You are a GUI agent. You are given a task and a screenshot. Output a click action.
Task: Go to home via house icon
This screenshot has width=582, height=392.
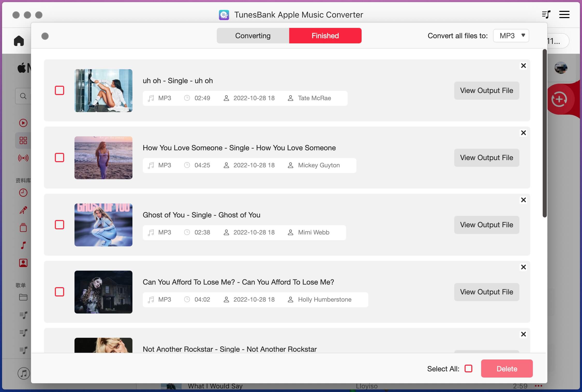click(x=19, y=41)
